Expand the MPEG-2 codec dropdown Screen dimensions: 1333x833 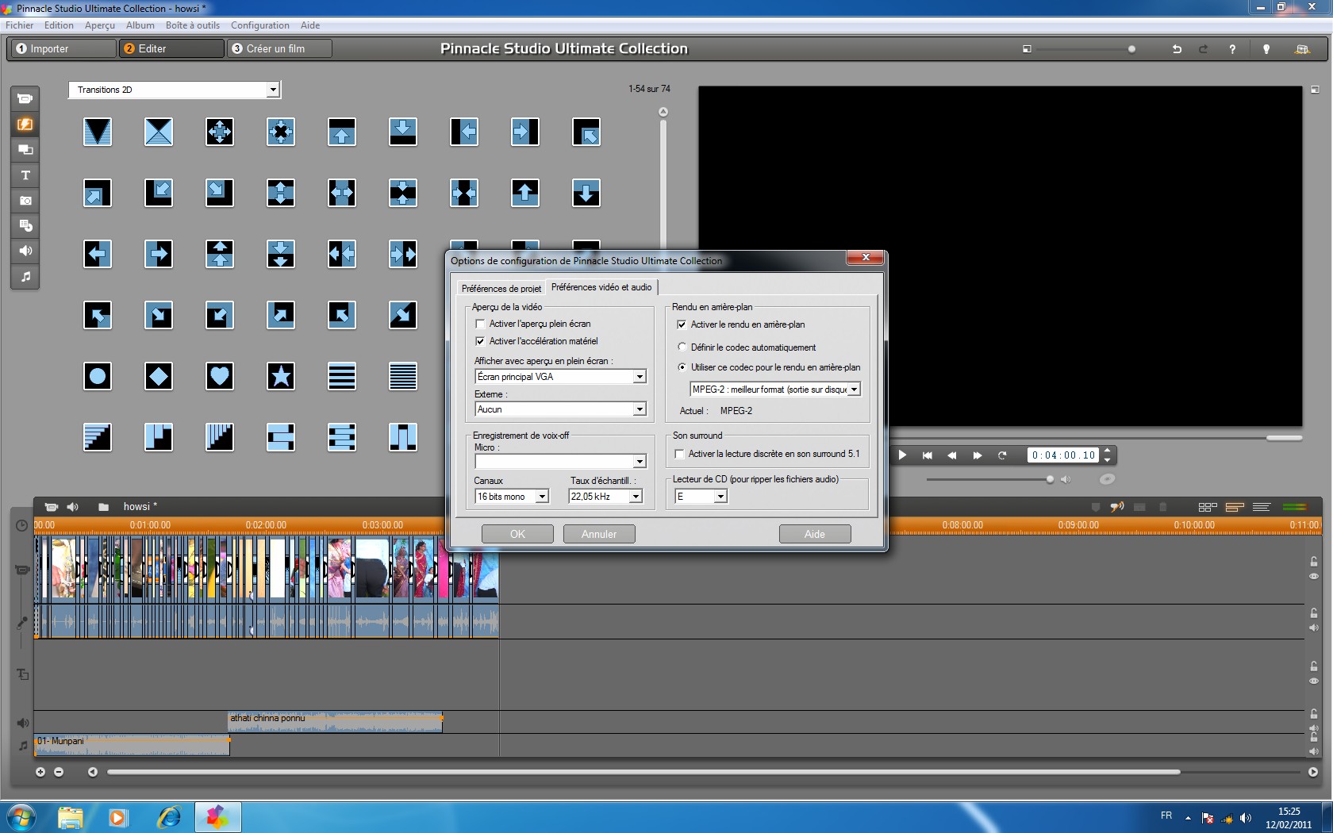[855, 390]
